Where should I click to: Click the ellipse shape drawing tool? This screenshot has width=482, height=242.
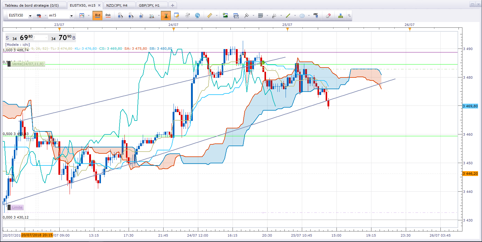[x=302, y=16]
